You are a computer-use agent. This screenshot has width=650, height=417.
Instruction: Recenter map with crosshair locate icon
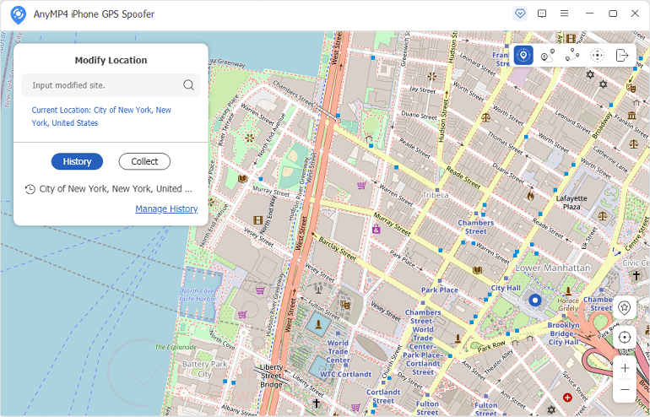click(625, 338)
